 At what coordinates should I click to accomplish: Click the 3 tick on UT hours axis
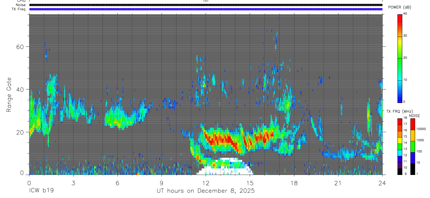click(73, 183)
